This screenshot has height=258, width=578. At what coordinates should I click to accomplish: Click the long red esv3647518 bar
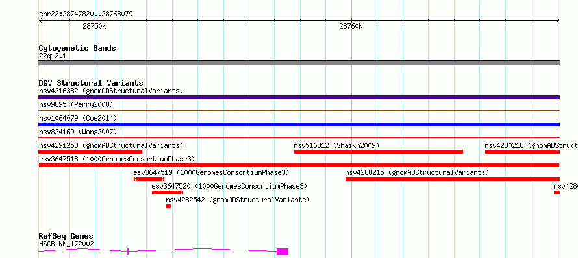coord(299,165)
